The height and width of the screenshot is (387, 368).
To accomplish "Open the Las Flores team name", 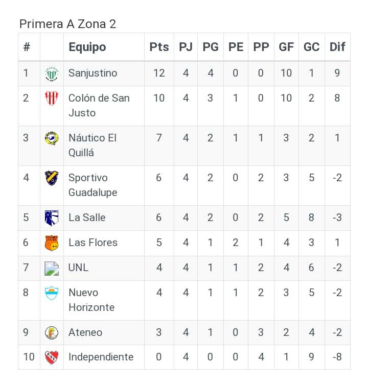I will [93, 243].
